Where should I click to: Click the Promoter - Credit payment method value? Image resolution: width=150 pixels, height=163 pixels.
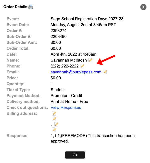66,96
